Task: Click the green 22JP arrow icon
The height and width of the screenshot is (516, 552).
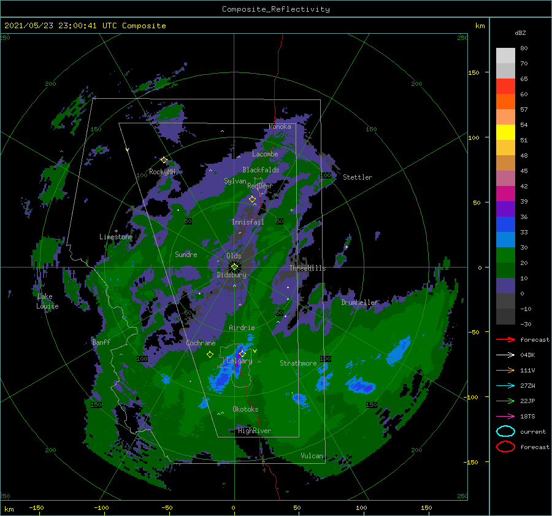Action: click(x=505, y=401)
